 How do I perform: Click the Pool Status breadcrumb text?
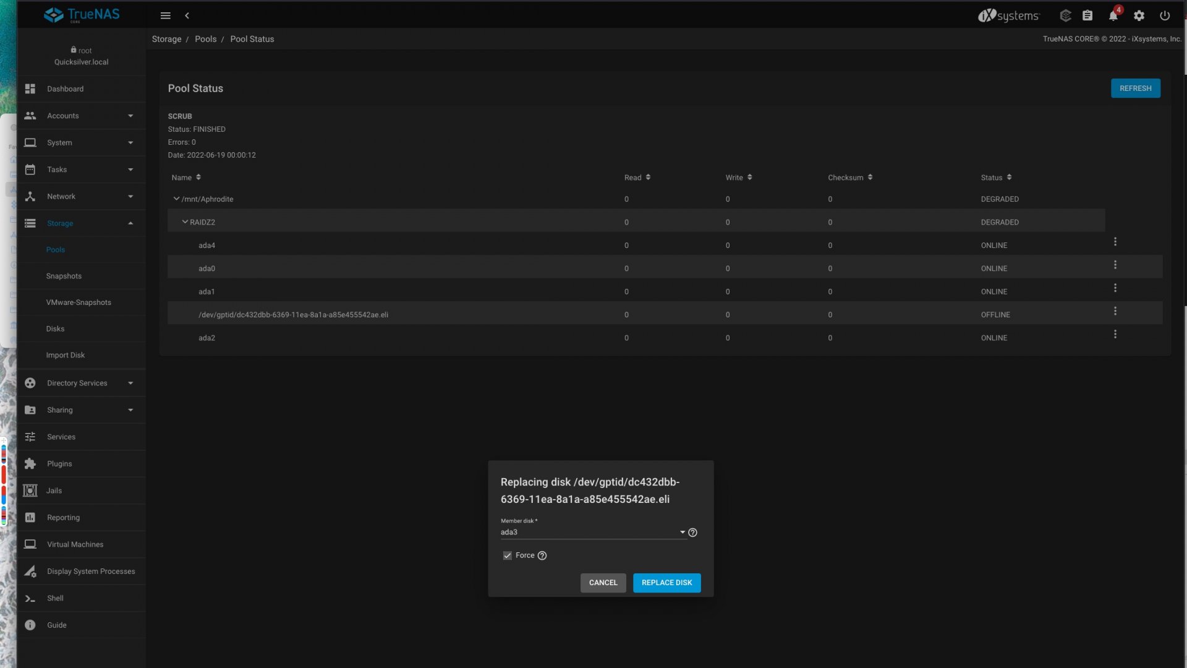click(x=252, y=39)
